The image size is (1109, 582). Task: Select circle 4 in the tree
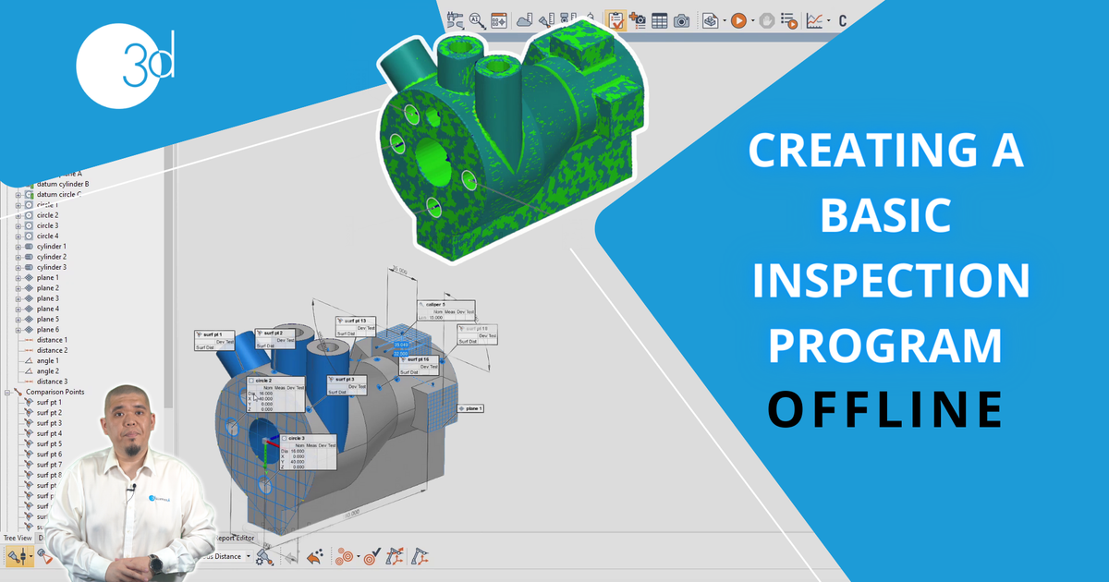pyautogui.click(x=47, y=236)
